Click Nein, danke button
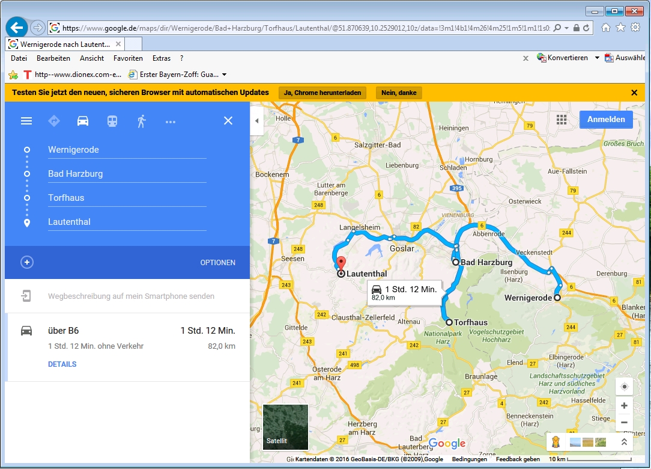Screen dimensions: 651x469 (x=399, y=93)
